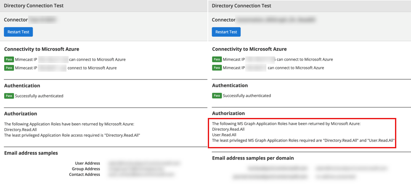Click Authorization heading in the left panel
The height and width of the screenshot is (190, 411).
[21, 114]
